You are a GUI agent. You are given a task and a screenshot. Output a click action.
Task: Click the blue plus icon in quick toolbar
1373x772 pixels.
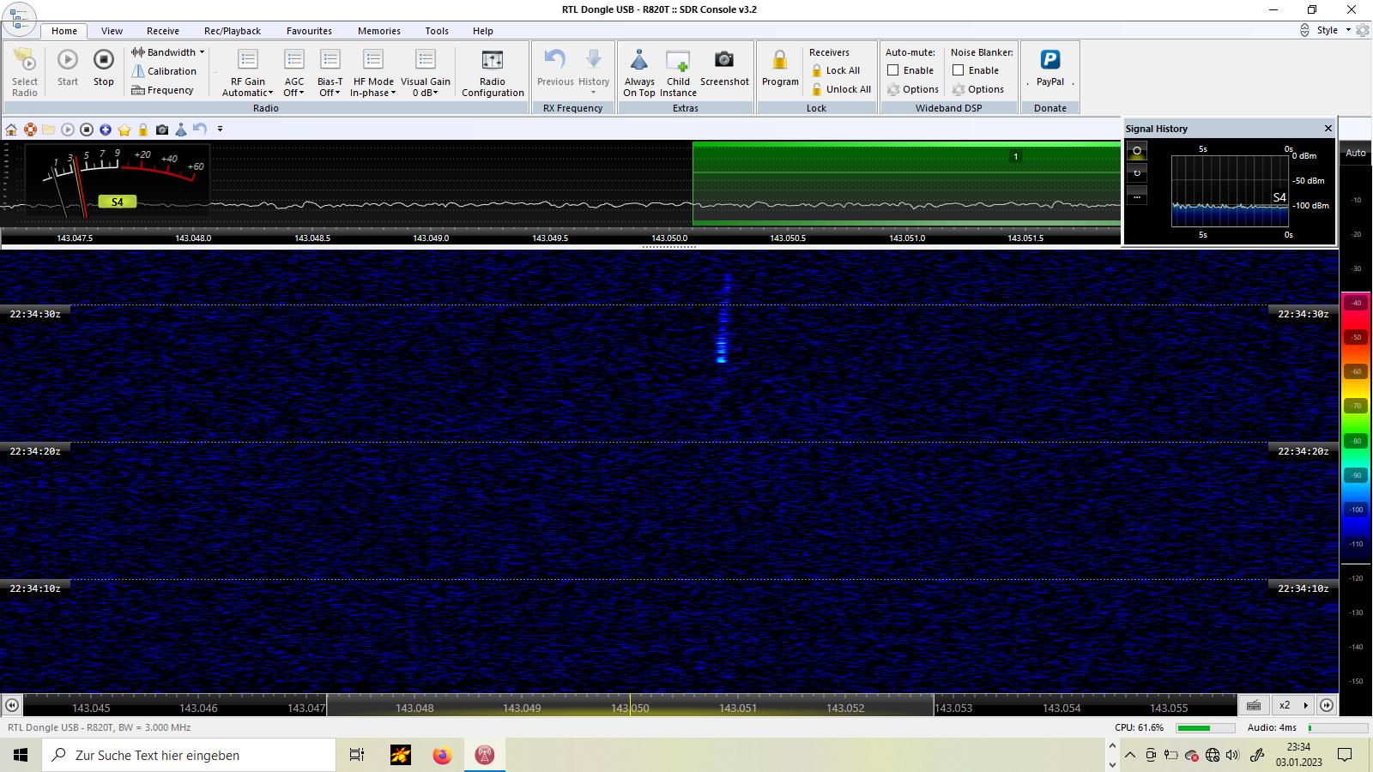[106, 130]
